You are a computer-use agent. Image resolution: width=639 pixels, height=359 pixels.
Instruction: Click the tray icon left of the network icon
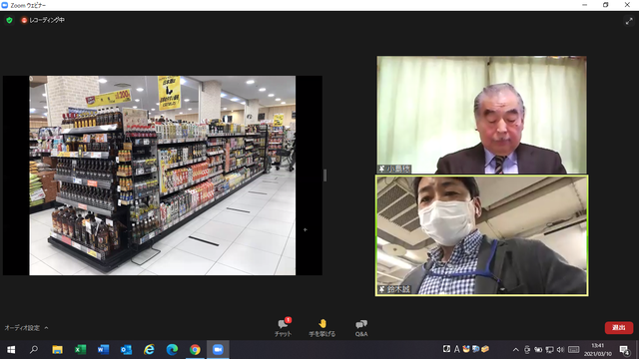click(538, 350)
